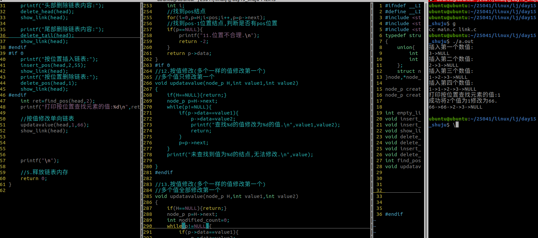
Task: Click delete_pos(head,1); on line 44
Action: [49, 83]
